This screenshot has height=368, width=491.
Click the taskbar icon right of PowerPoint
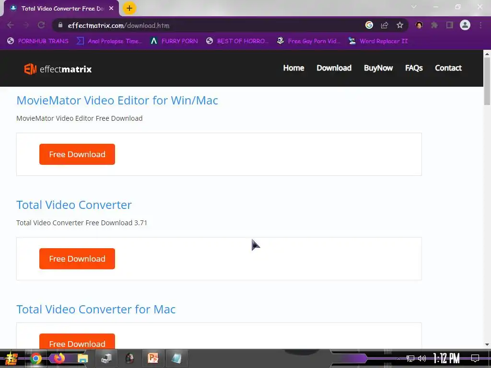[176, 358]
